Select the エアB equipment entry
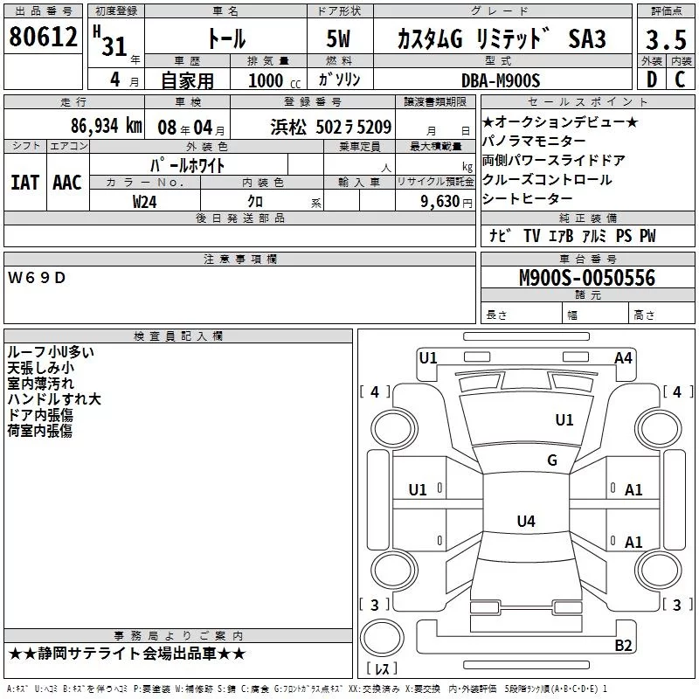Viewport: 699px width, 699px height. 561,235
